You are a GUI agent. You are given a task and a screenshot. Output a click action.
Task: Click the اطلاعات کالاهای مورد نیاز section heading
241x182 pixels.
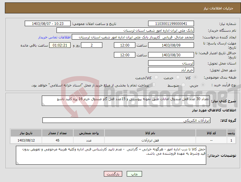[214, 110]
